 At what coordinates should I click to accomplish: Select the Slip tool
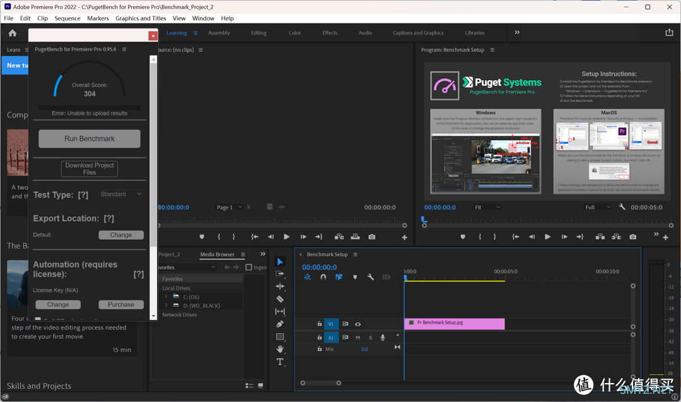click(x=280, y=312)
